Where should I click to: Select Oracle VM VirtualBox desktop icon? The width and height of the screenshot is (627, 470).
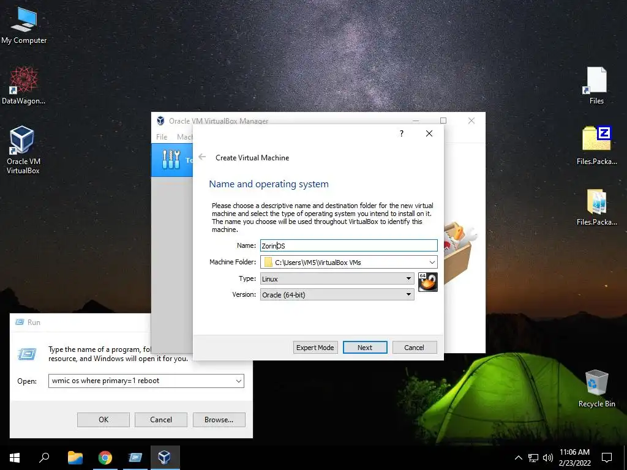[23, 150]
